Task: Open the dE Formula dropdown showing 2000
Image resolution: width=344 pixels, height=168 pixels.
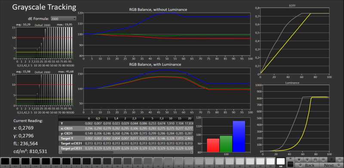Action: coord(63,19)
